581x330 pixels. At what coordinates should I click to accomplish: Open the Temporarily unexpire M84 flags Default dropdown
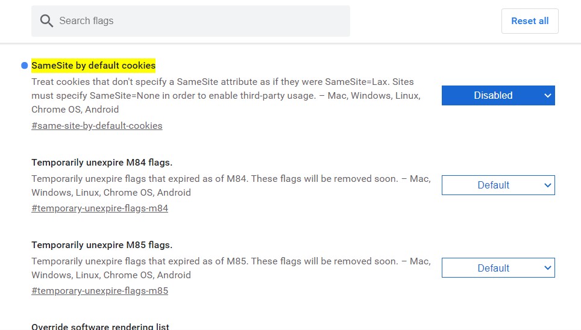[498, 185]
